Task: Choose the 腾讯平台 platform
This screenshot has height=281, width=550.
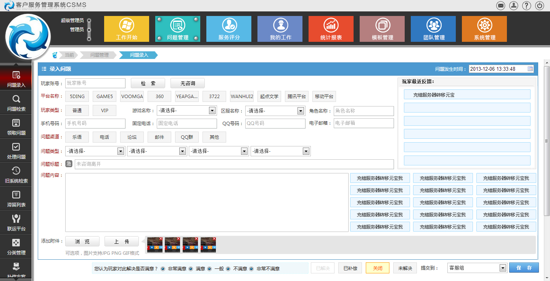Action: 297,96
